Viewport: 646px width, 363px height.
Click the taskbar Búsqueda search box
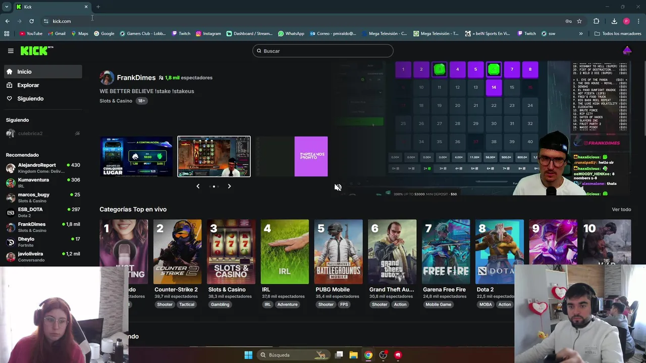click(294, 355)
